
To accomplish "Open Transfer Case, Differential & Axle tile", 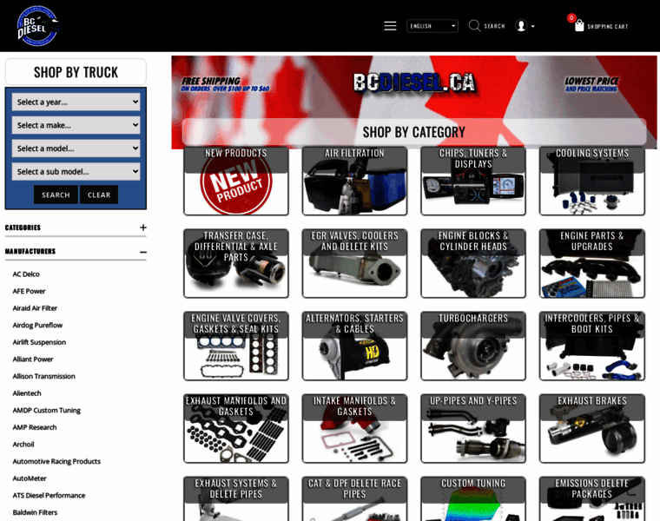I will (236, 263).
